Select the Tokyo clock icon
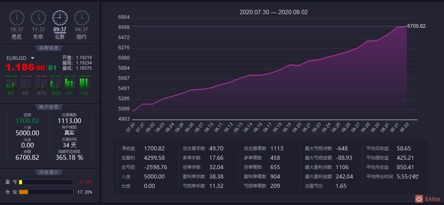444x205 pixels. pyautogui.click(x=38, y=18)
